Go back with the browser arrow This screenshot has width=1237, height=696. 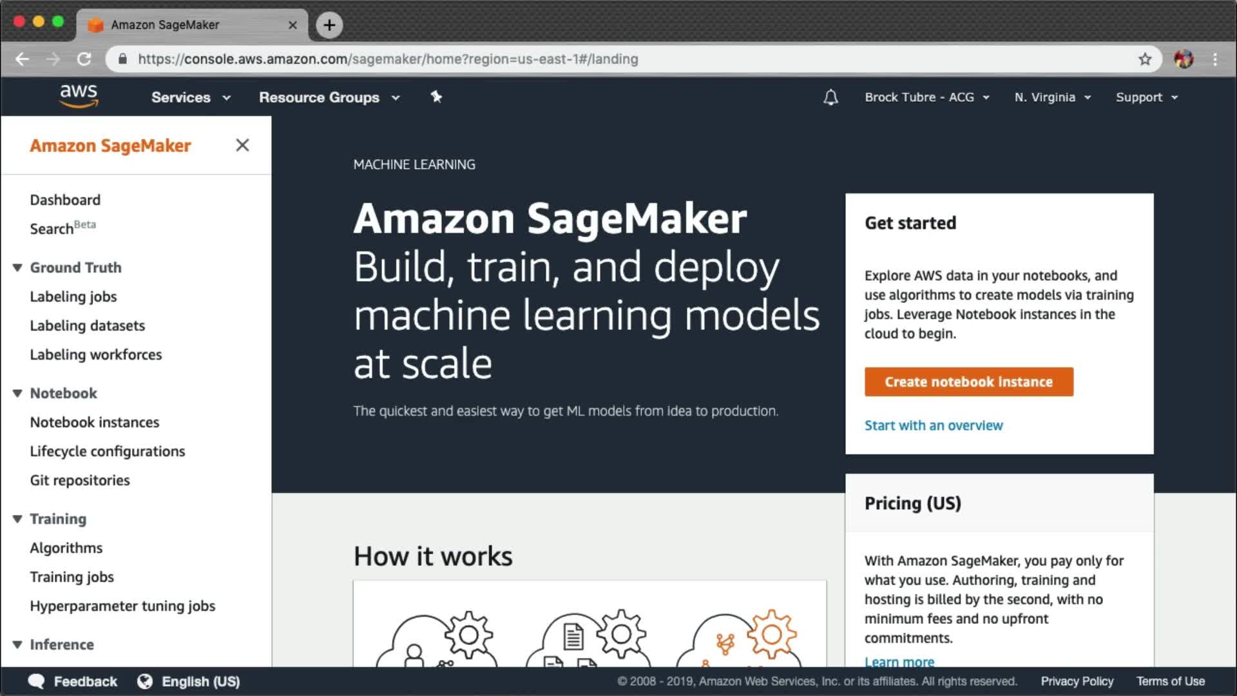pyautogui.click(x=23, y=59)
